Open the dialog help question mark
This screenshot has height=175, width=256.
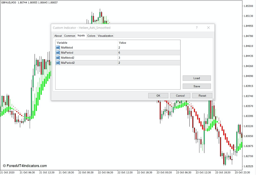click(197, 28)
